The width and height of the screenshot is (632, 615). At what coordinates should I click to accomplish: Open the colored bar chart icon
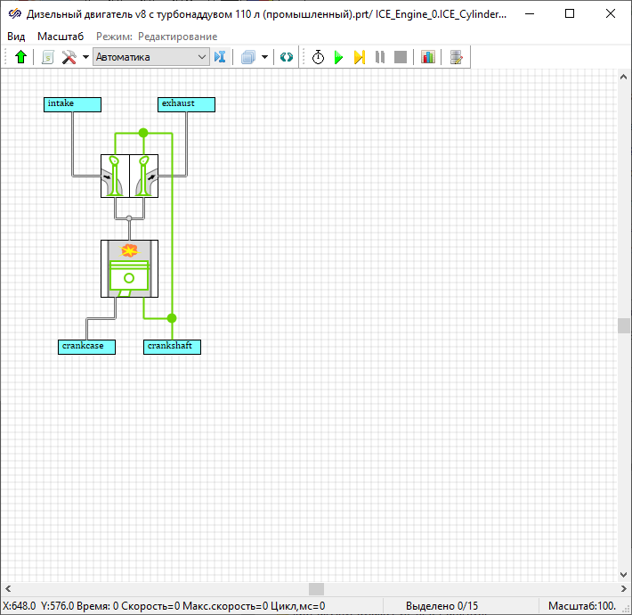428,57
